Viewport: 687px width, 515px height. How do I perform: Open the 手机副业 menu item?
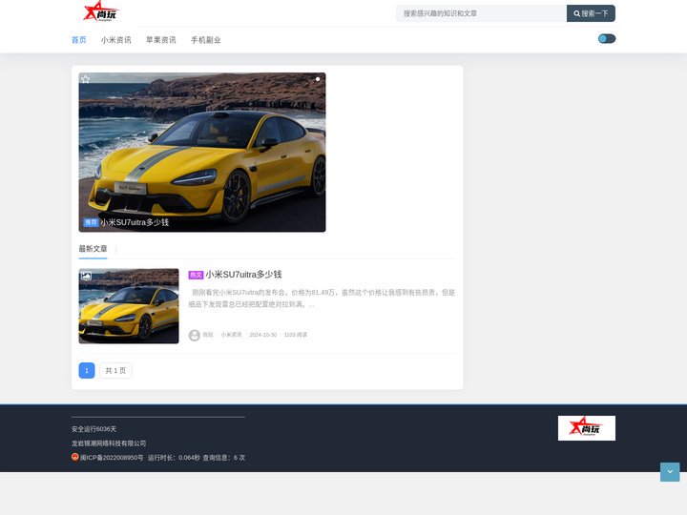205,40
